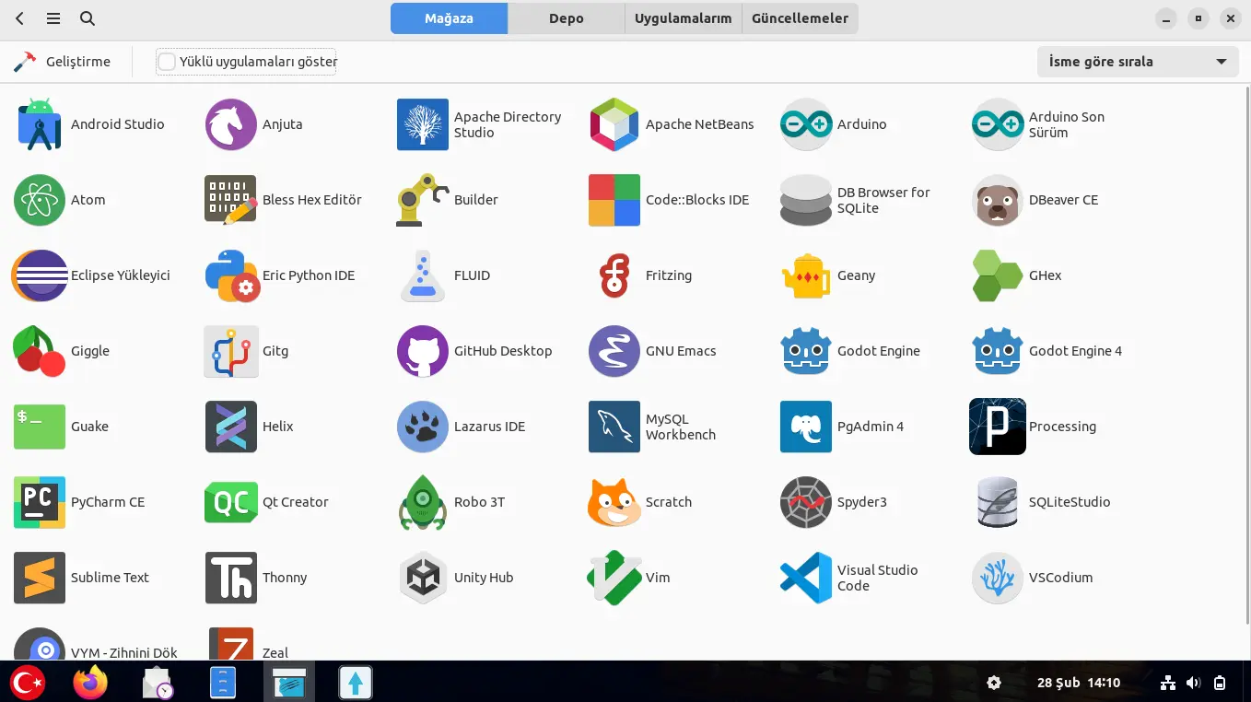Click the Arduino Son Sürüm label
Image resolution: width=1251 pixels, height=702 pixels.
(x=1067, y=124)
